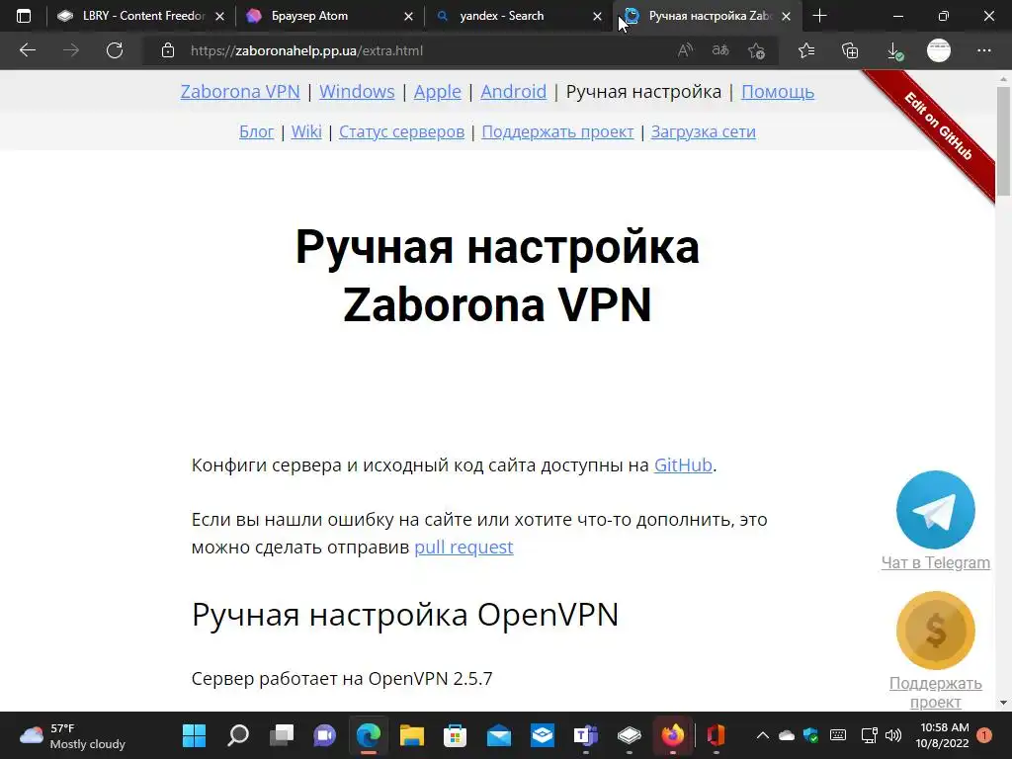This screenshot has height=759, width=1012.
Task: Add this page to favorites
Action: point(756,50)
